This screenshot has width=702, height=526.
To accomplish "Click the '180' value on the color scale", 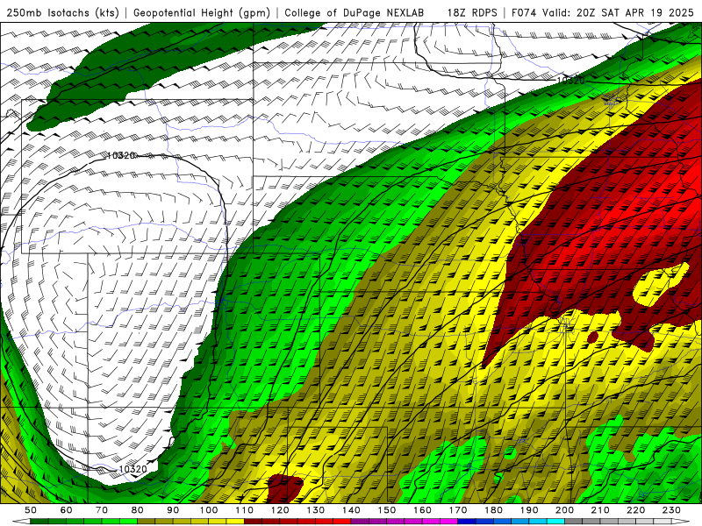I will pyautogui.click(x=494, y=510).
